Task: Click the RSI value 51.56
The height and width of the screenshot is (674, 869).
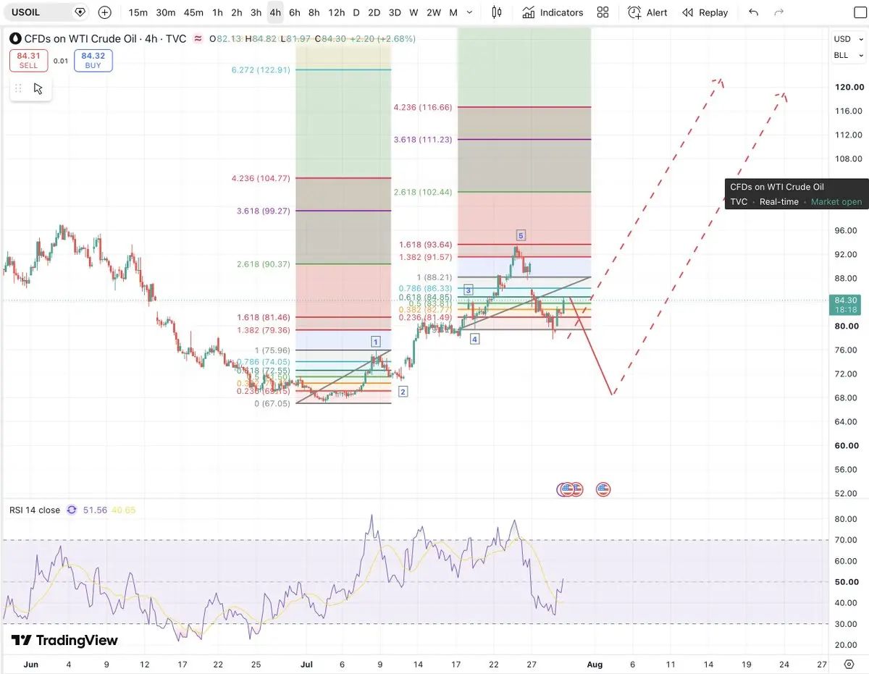Action: [x=95, y=510]
